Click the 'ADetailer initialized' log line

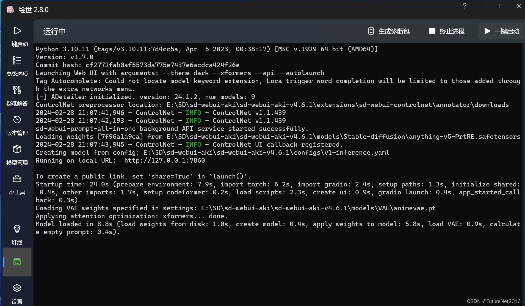(145, 97)
